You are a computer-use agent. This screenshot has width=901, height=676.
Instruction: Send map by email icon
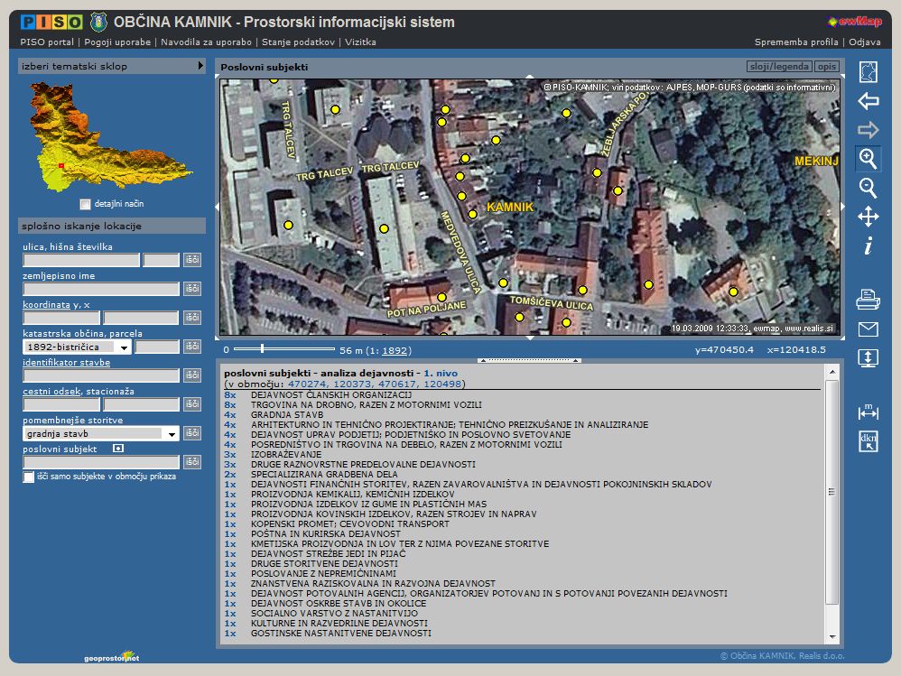(868, 329)
